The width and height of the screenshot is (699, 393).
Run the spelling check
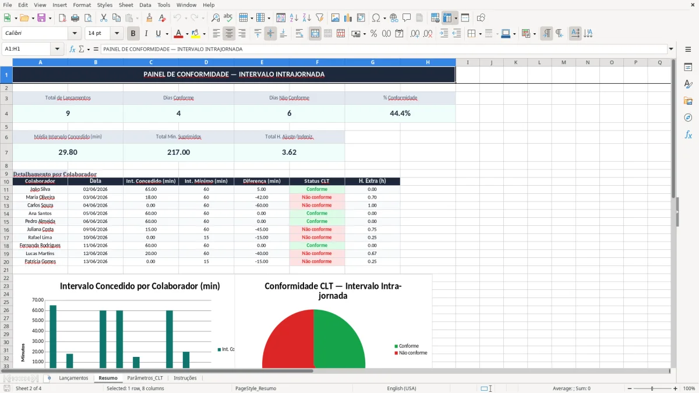[x=228, y=18]
